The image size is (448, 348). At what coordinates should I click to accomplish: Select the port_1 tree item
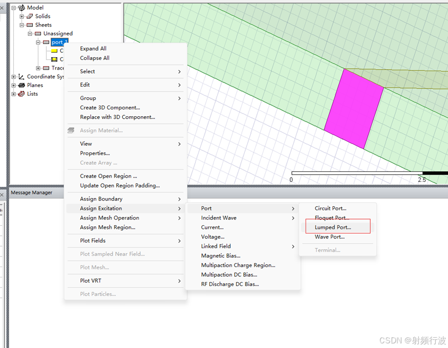59,42
